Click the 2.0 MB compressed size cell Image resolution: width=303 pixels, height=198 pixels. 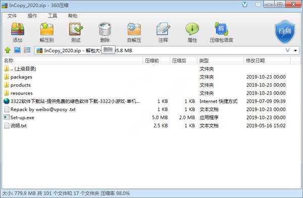187,117
